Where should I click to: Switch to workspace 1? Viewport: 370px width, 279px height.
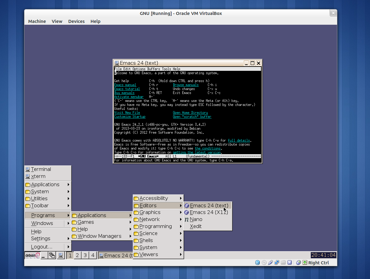[70, 255]
